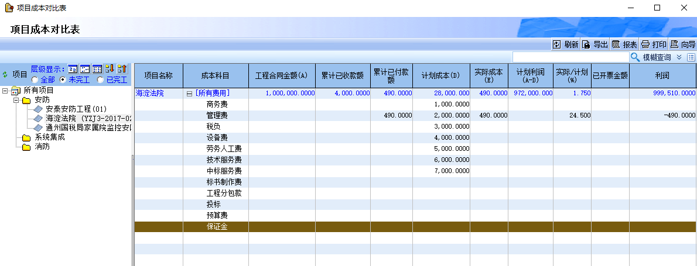Screen dimensions: 697x266
Task: Click the first 层级显示 level display icon
Action: coord(73,69)
